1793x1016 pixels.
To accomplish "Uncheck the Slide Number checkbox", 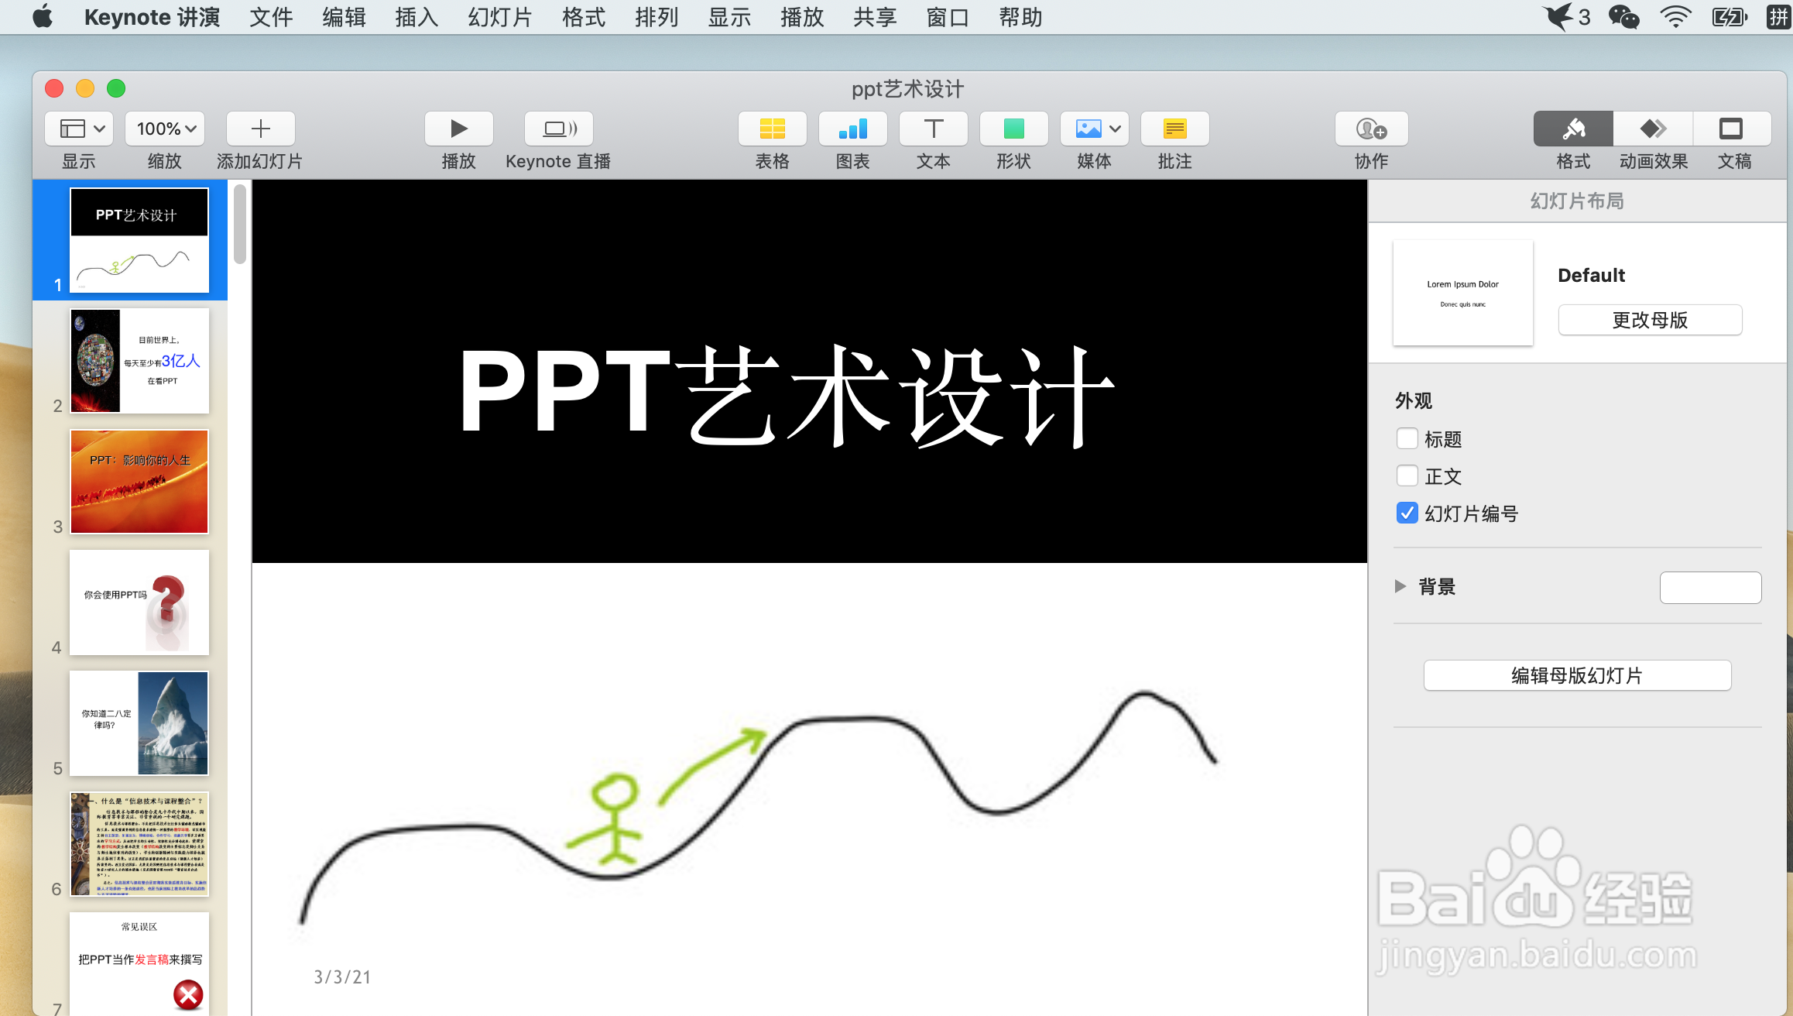I will coord(1407,513).
